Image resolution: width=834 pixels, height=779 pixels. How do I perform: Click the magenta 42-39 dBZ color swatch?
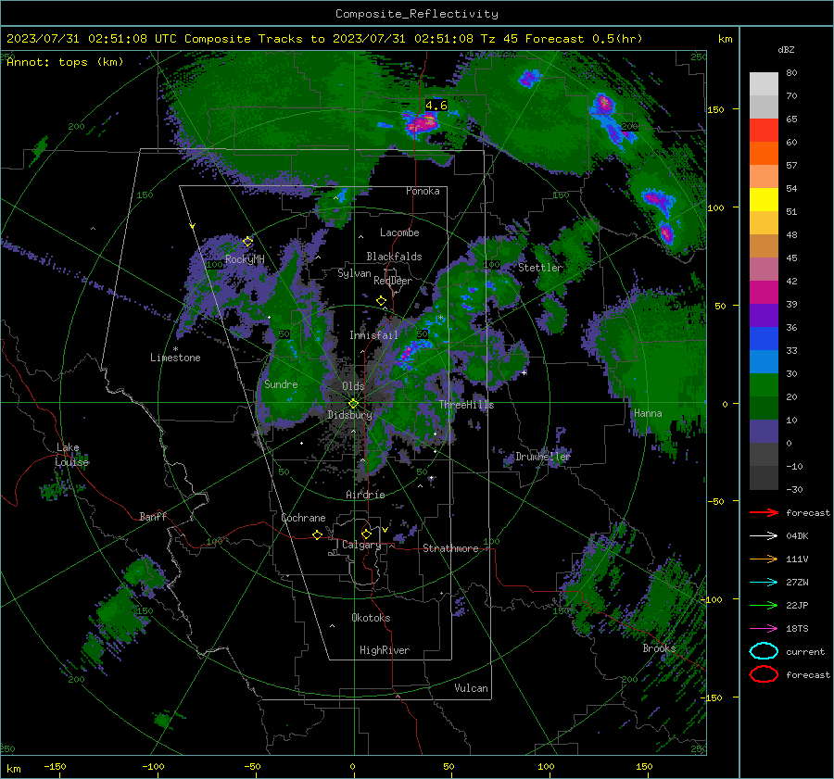pyautogui.click(x=764, y=293)
